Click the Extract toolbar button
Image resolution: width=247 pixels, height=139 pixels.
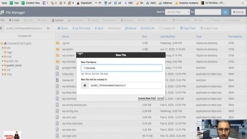point(215,20)
